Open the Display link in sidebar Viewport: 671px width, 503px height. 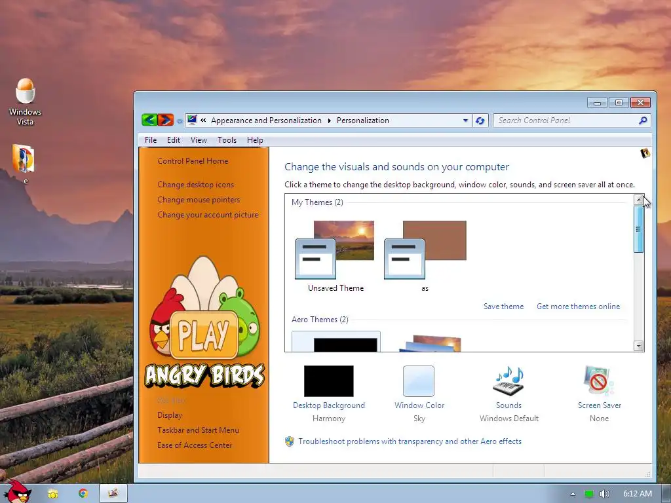170,415
